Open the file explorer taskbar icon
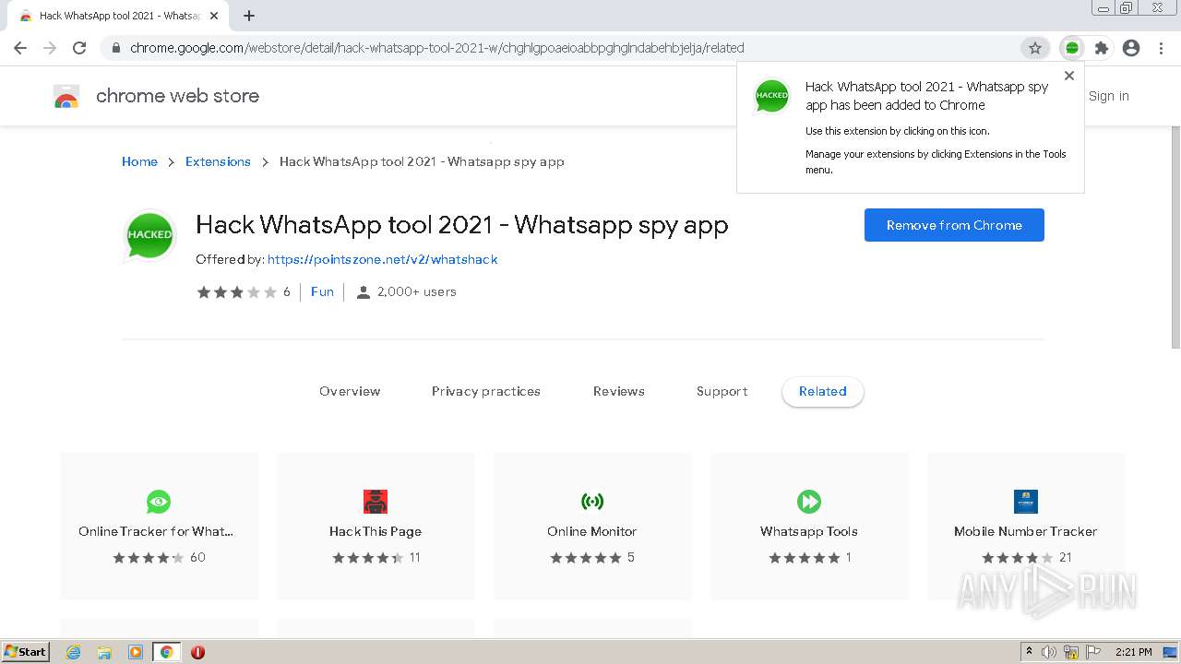The height and width of the screenshot is (664, 1181). (104, 652)
